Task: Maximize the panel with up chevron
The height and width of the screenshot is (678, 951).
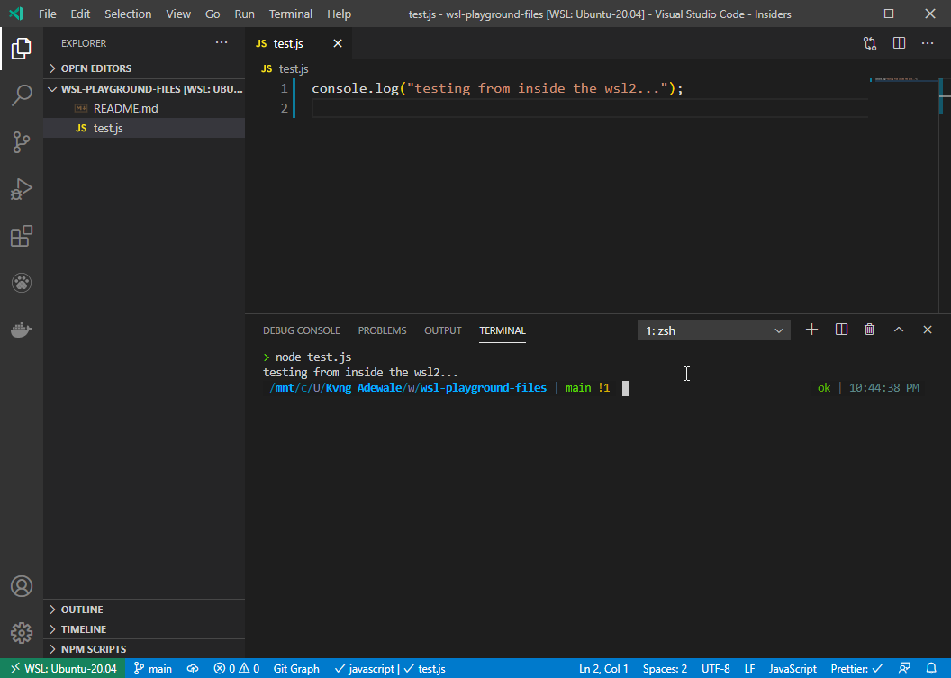Action: [898, 330]
